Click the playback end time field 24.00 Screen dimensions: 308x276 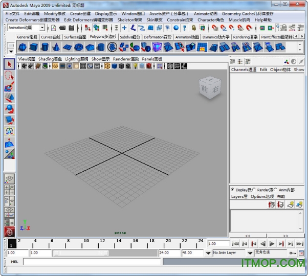click(x=169, y=253)
